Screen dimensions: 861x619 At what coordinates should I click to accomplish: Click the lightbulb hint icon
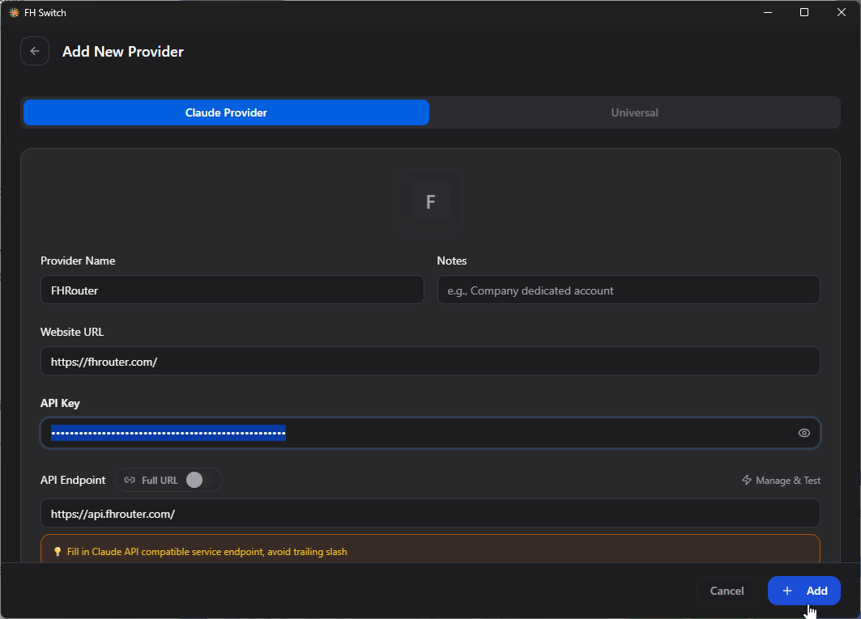(58, 552)
